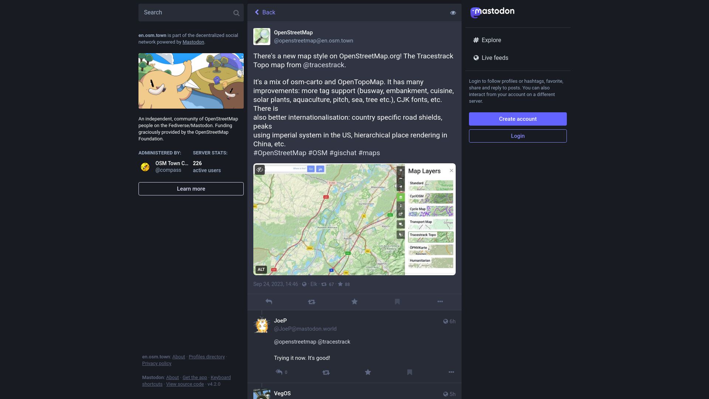Open the server mascot banner image
This screenshot has height=399, width=709.
[x=191, y=81]
